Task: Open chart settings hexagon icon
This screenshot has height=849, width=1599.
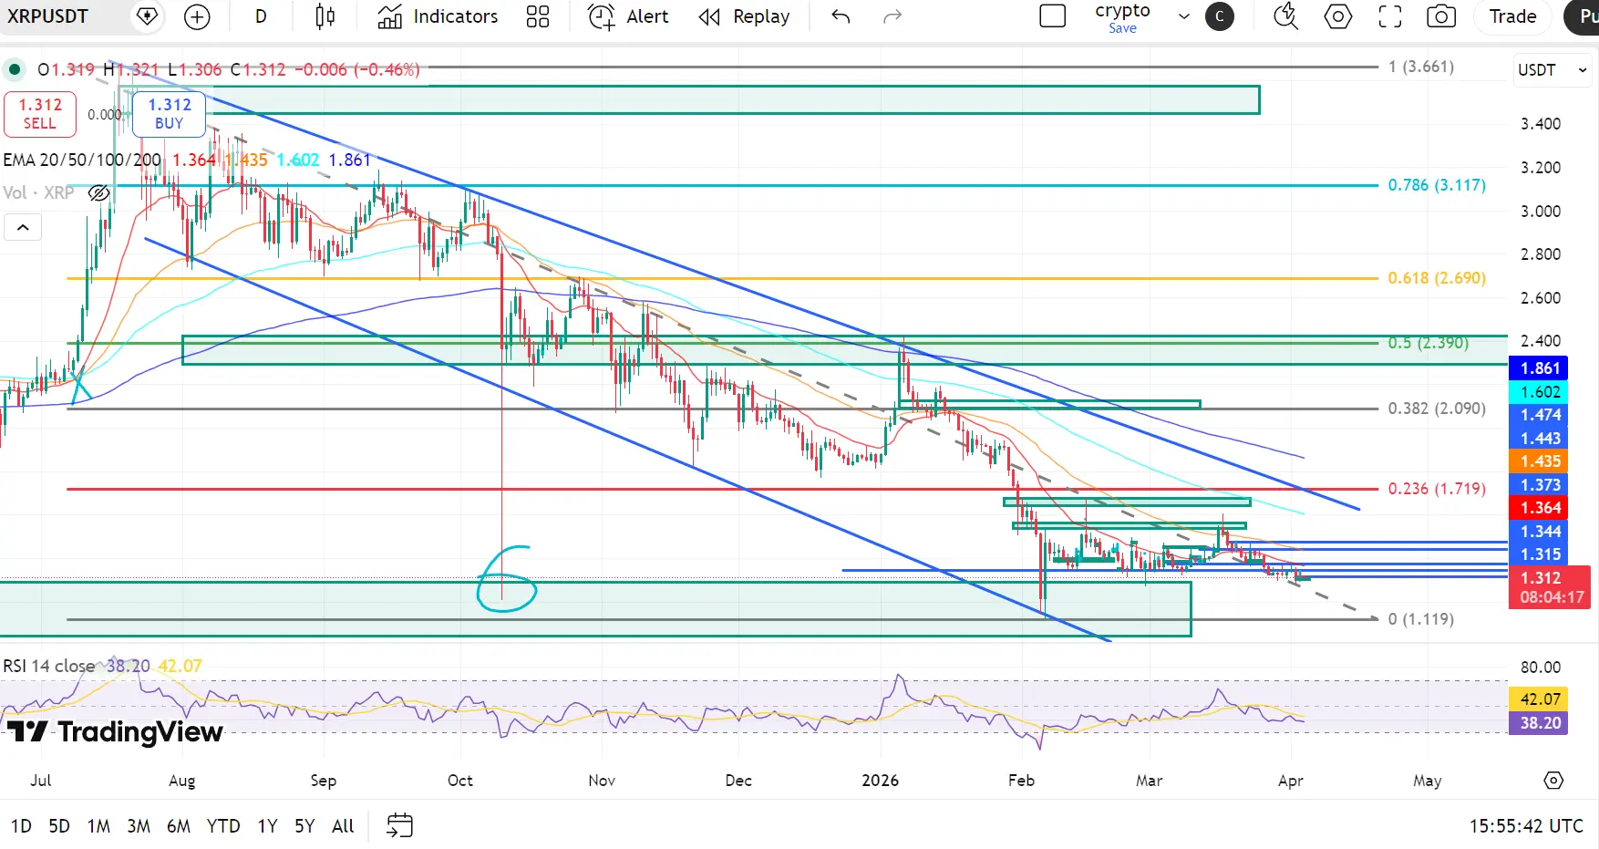Action: click(1338, 16)
